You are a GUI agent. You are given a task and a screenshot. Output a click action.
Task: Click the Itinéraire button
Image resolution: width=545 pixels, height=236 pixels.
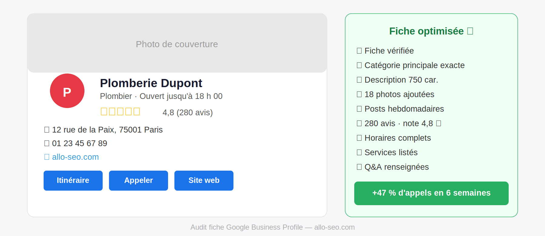click(73, 181)
